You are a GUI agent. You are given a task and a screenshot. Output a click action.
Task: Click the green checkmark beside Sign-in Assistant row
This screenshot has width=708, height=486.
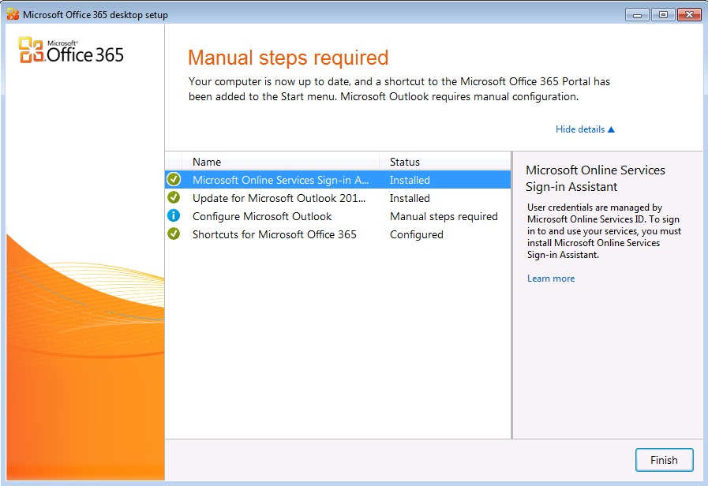[174, 180]
